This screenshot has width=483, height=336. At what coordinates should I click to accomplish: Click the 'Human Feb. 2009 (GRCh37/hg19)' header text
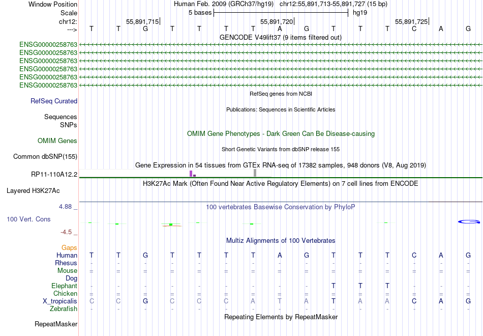224,4
